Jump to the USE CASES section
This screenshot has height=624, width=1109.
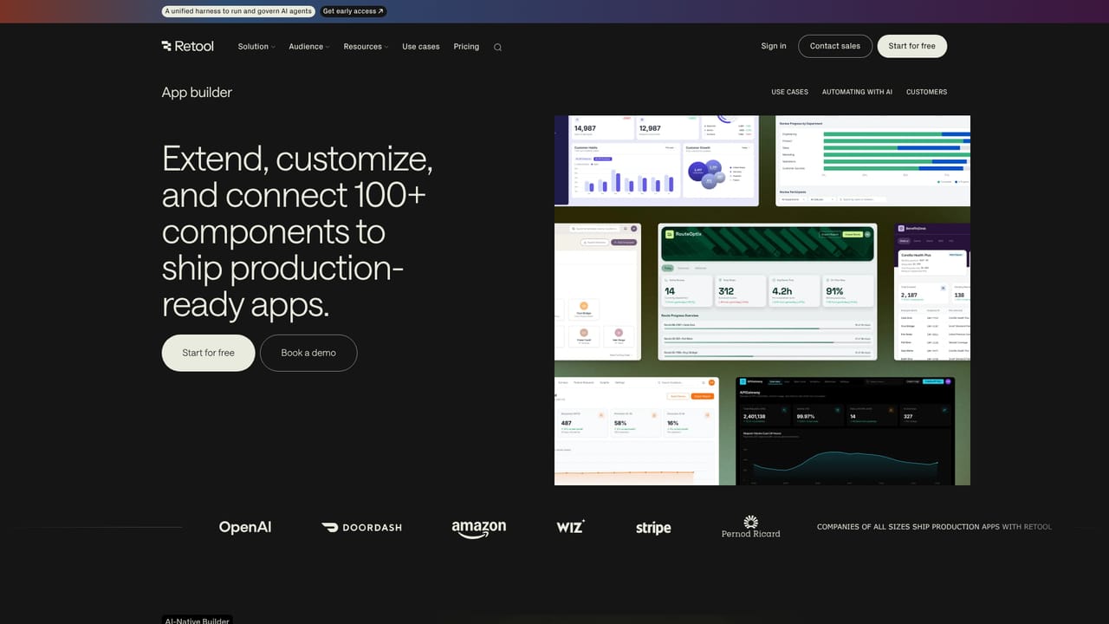tap(789, 92)
